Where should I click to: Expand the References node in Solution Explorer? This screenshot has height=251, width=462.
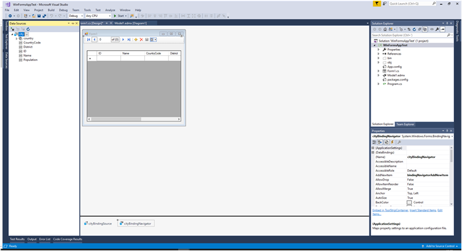(x=379, y=54)
